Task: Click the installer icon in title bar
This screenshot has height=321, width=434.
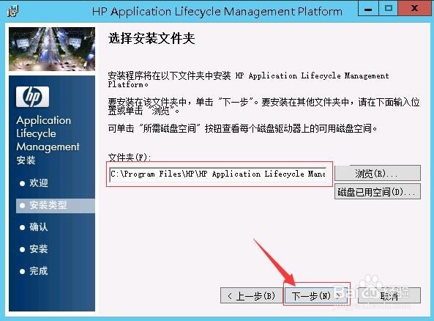Action: pos(13,11)
